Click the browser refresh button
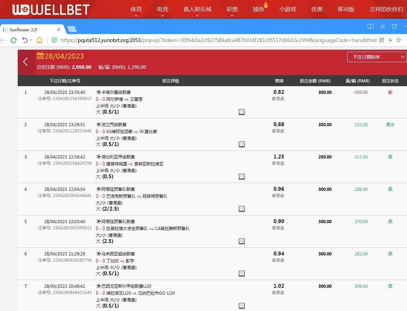Image resolution: width=407 pixels, height=311 pixels. 14,40
